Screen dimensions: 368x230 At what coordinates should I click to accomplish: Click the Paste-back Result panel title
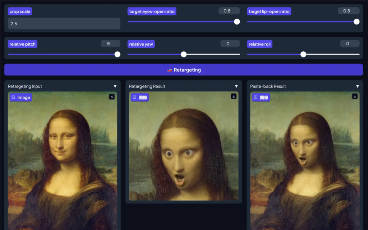tap(268, 86)
